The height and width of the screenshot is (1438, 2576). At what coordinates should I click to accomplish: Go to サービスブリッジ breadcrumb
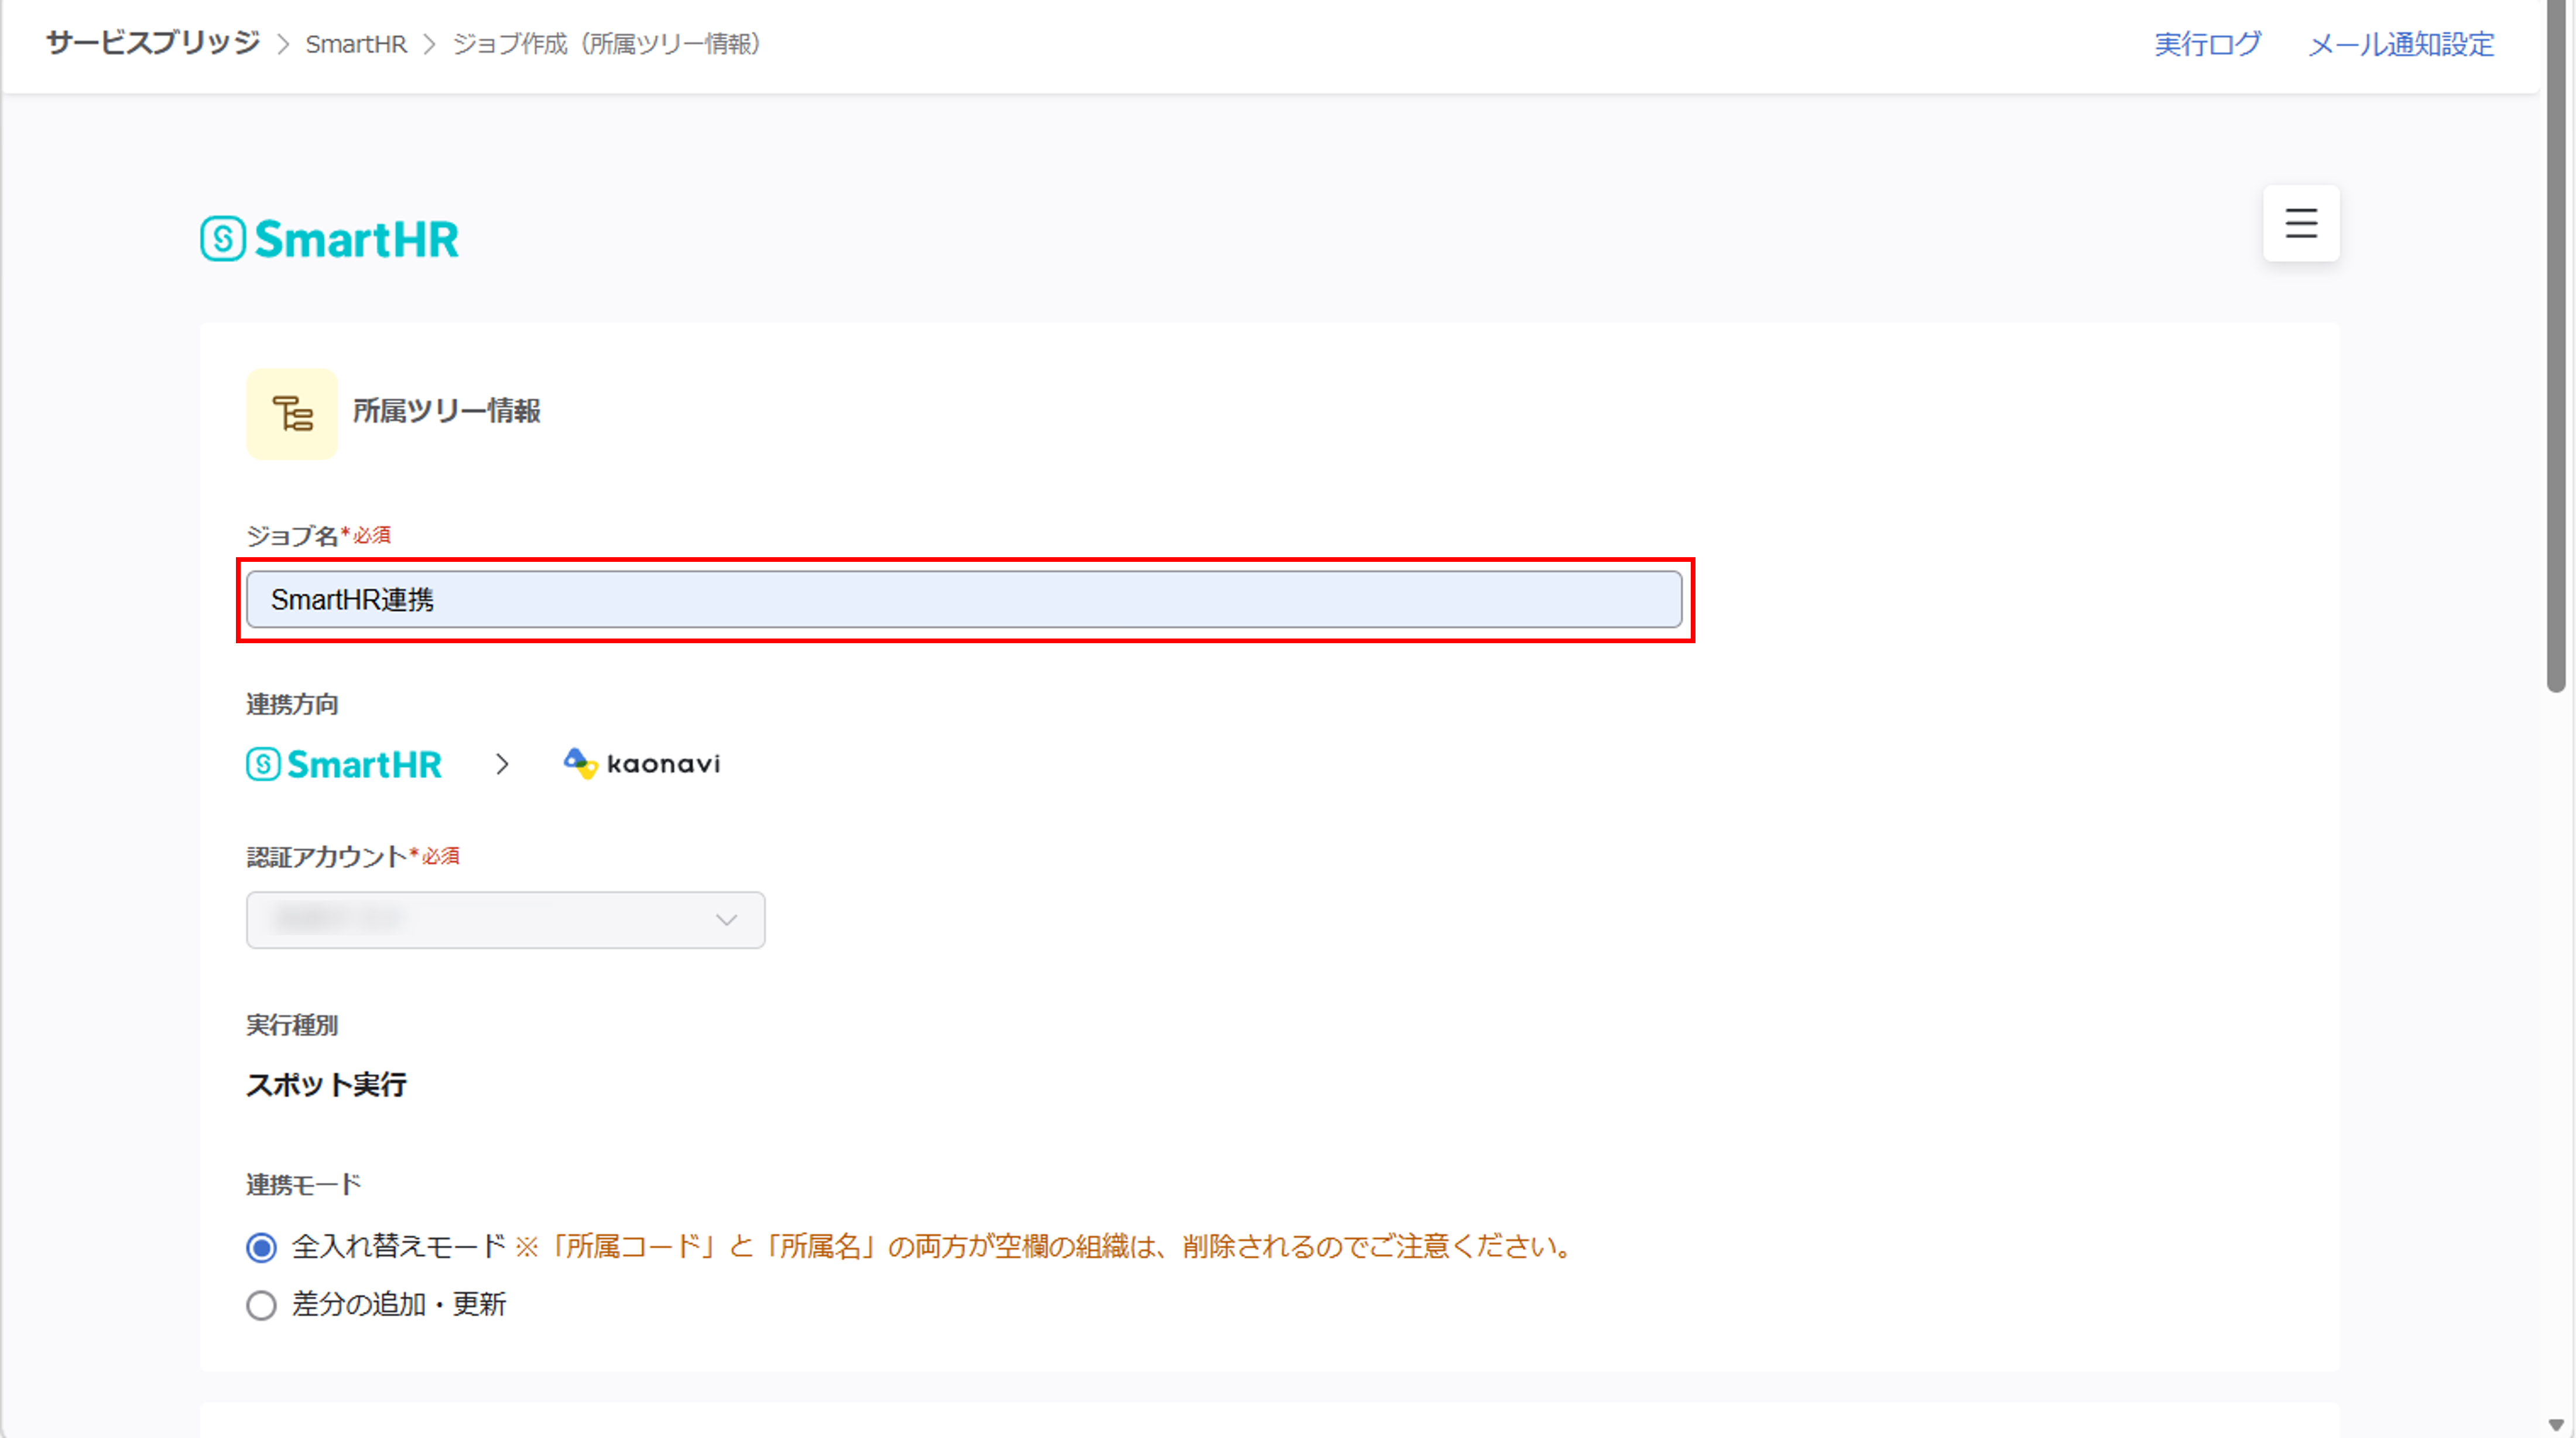click(152, 43)
